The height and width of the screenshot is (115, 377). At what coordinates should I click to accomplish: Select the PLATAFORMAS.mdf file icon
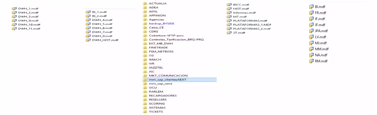(x=229, y=21)
